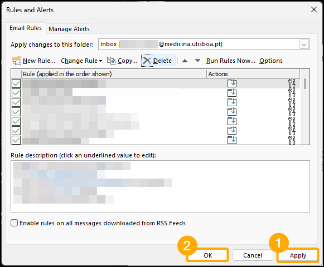Click the Cancel button

pyautogui.click(x=253, y=255)
